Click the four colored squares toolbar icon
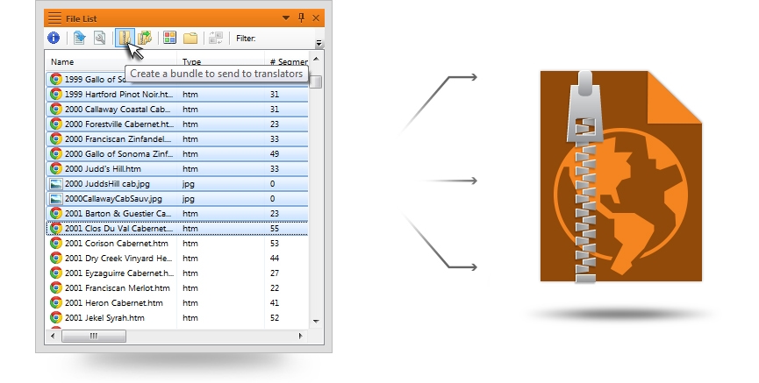759x383 pixels. [x=170, y=38]
